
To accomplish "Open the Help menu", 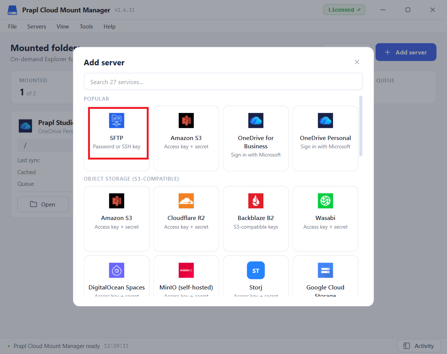I will pos(109,26).
